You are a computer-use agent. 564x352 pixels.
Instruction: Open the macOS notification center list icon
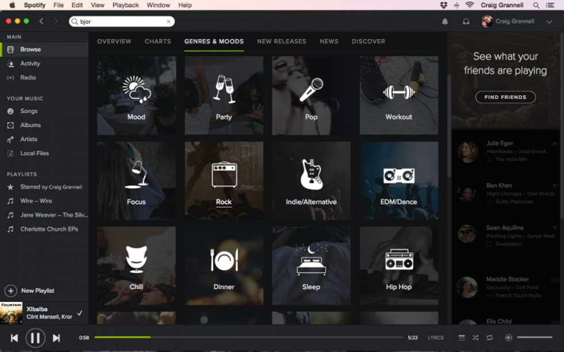coord(551,5)
